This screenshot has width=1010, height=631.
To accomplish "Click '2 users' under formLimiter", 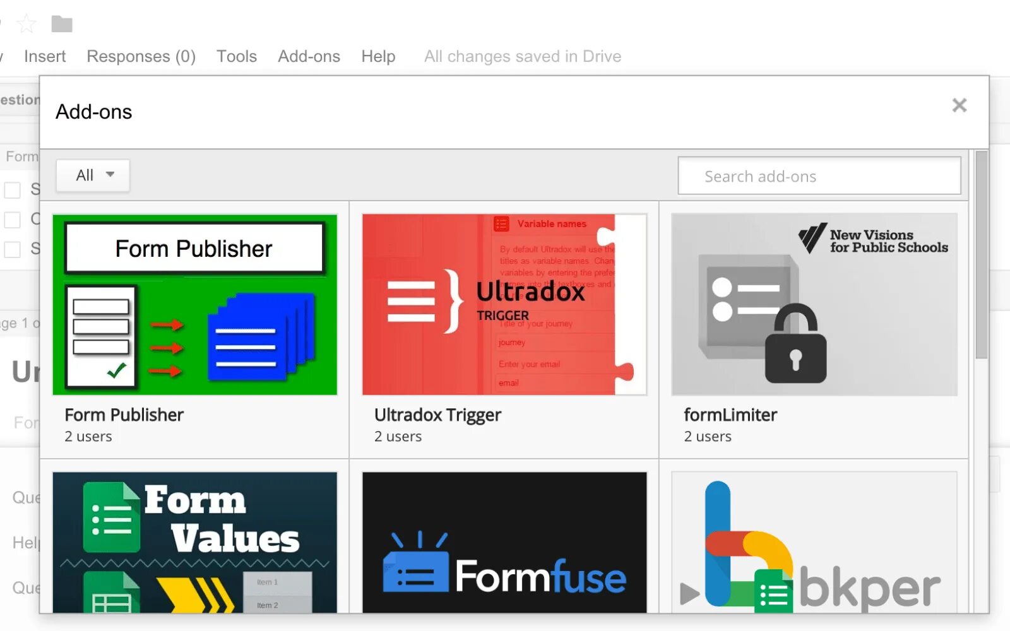I will [x=708, y=437].
